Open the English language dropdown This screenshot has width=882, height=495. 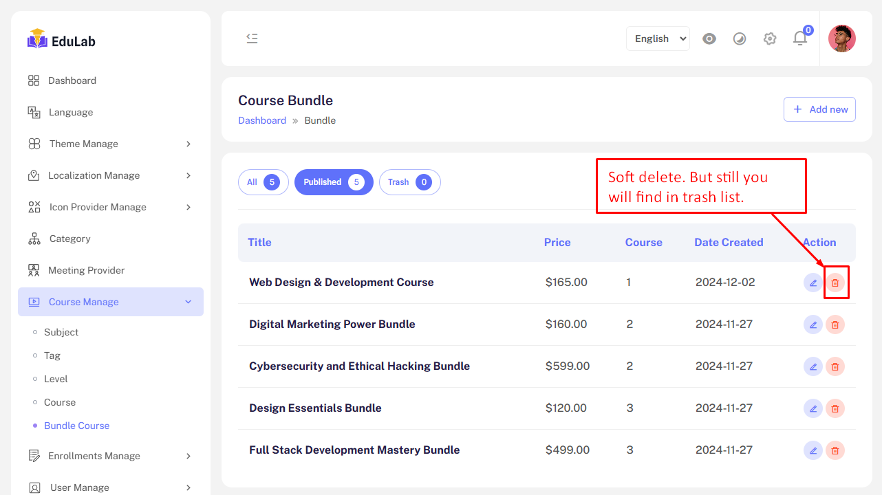click(658, 38)
